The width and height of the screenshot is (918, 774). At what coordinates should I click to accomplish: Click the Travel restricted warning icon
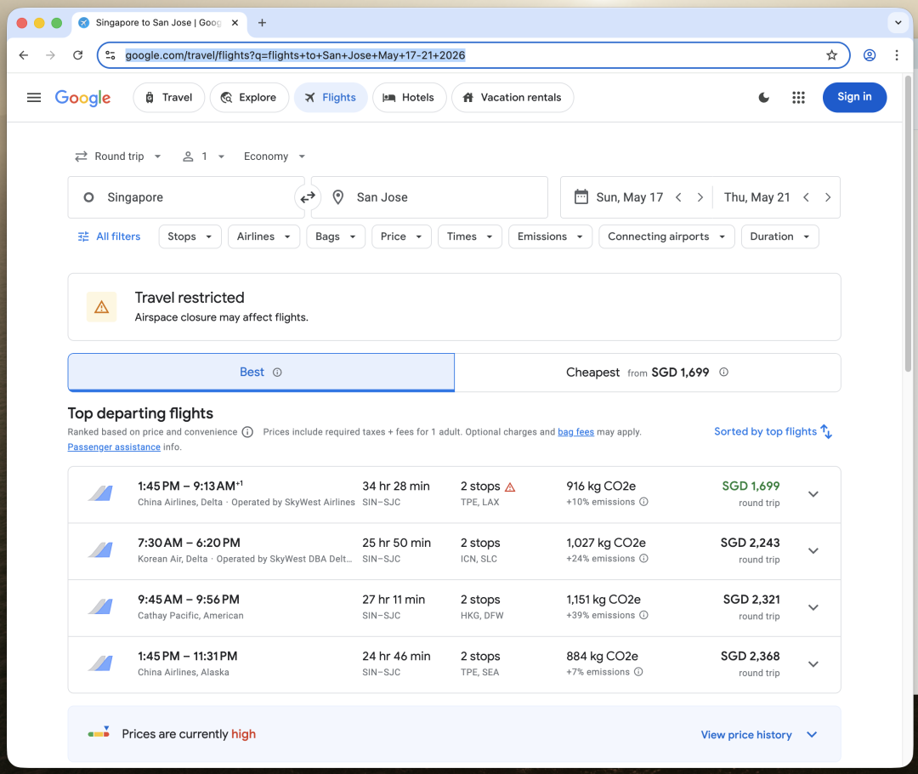[102, 307]
